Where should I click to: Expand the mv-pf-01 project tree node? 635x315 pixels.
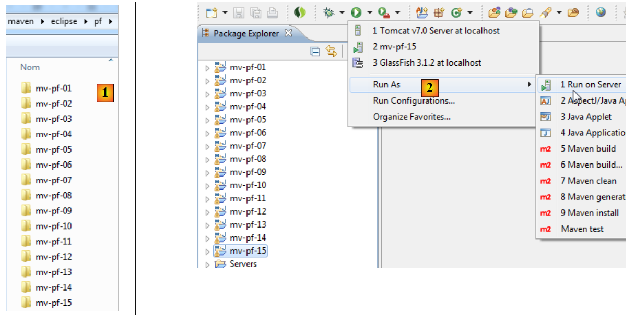[x=207, y=68]
